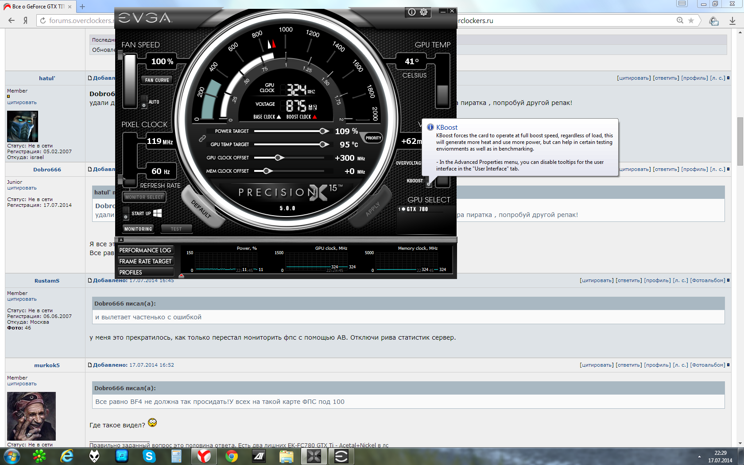This screenshot has height=465, width=744.
Task: Click the FAN CURVE button
Action: [157, 80]
